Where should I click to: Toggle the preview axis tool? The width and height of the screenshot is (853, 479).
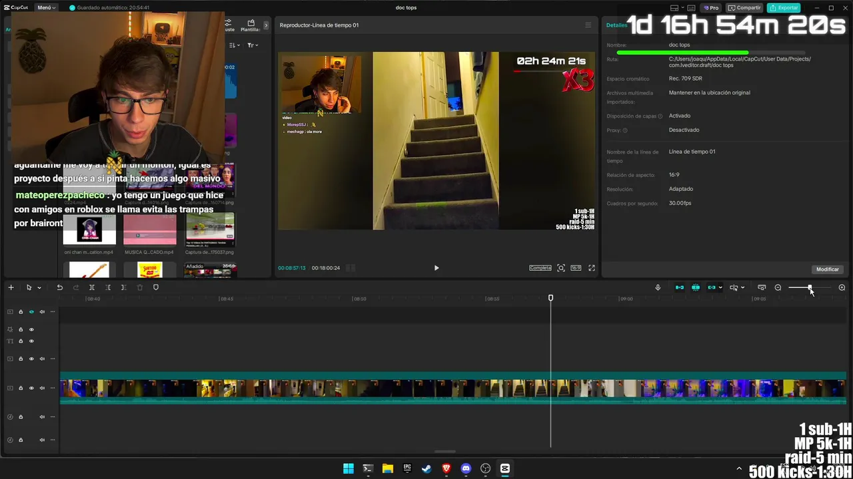point(734,287)
